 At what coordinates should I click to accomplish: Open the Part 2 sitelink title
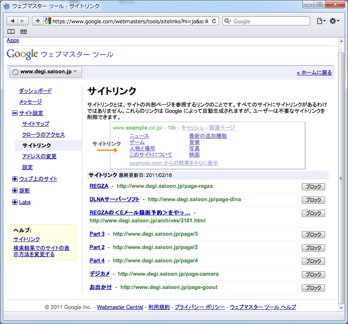click(97, 247)
